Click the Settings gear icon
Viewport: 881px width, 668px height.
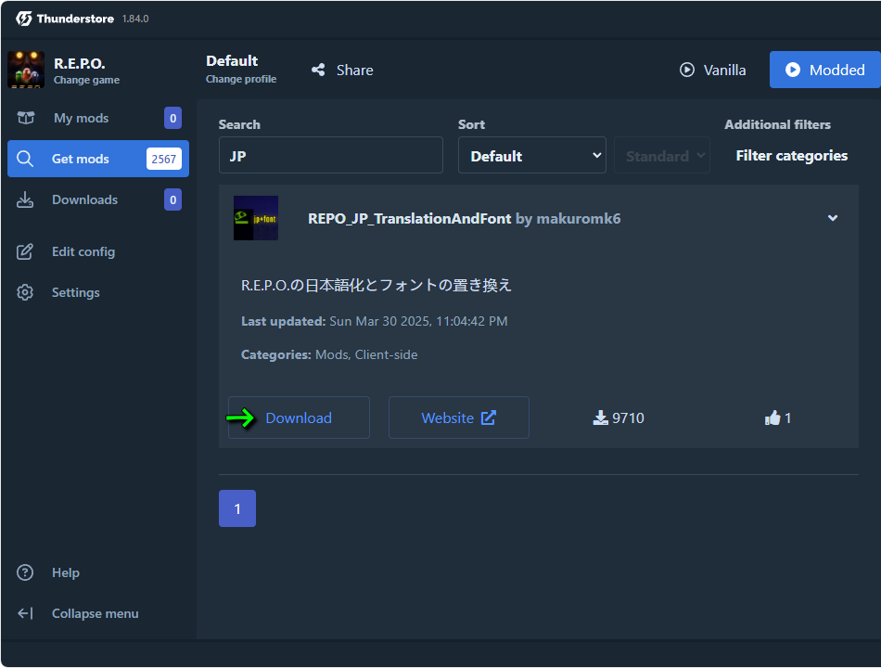coord(25,292)
